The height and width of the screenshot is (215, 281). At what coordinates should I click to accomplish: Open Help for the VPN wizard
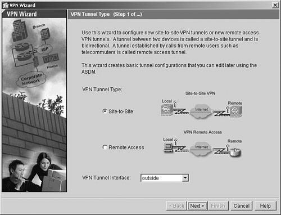pyautogui.click(x=265, y=206)
